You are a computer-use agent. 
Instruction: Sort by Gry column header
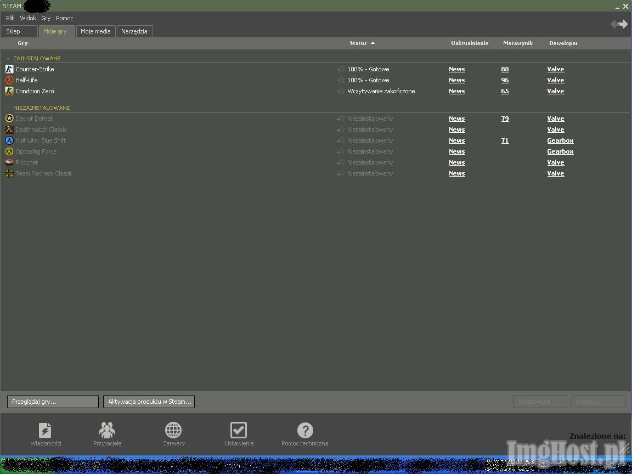[x=22, y=43]
